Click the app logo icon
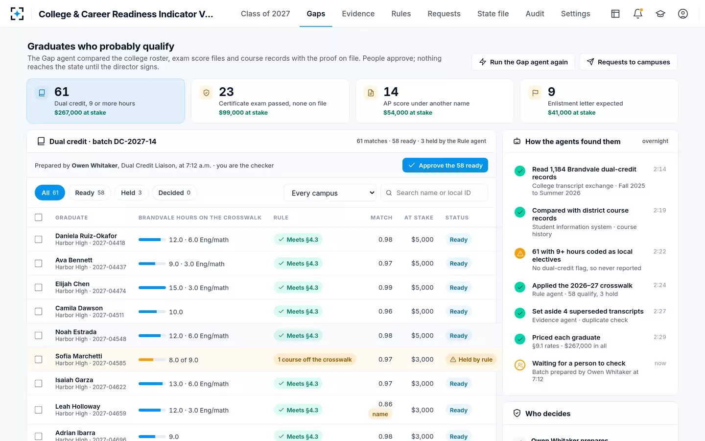Screen dimensions: 705x441 click(x=17, y=14)
